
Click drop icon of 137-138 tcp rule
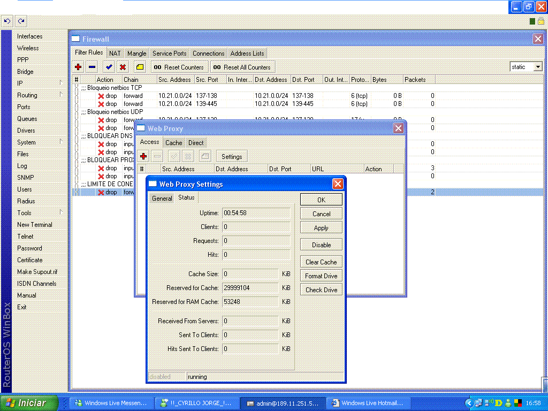[x=101, y=96]
